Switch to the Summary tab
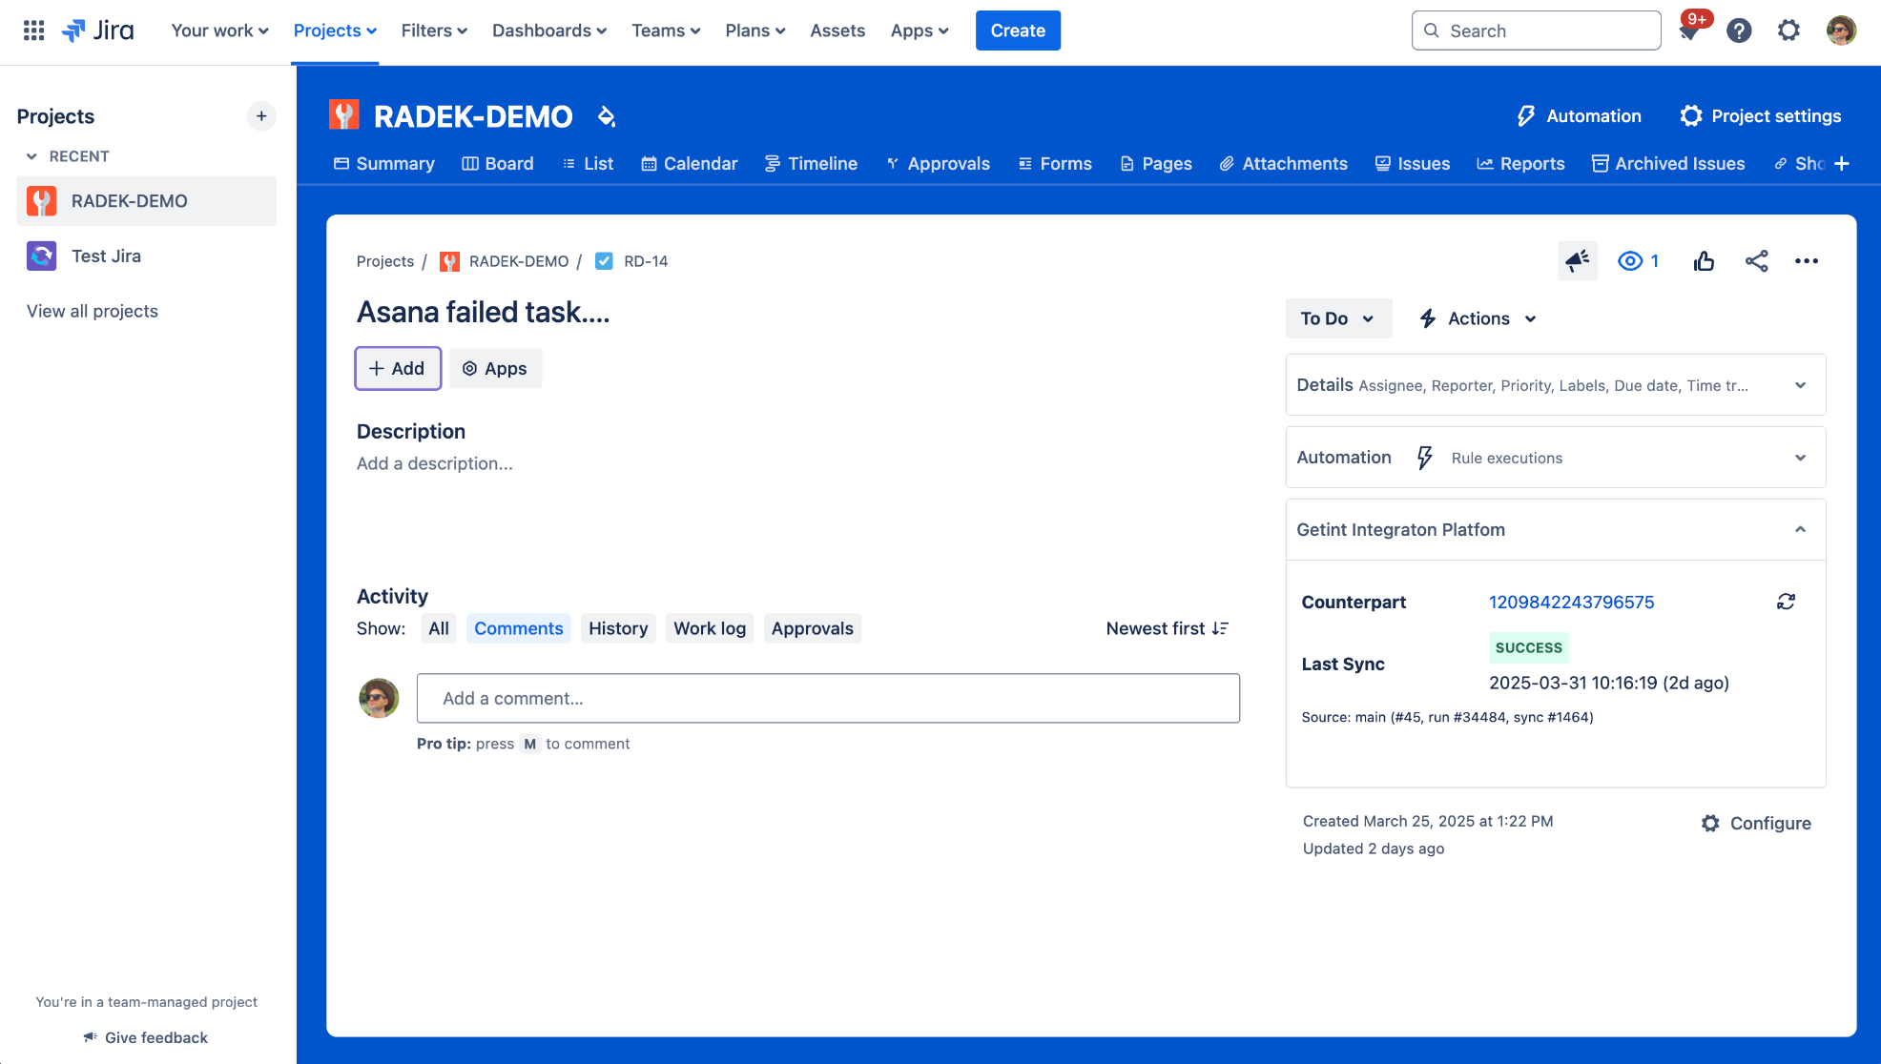 click(x=383, y=164)
